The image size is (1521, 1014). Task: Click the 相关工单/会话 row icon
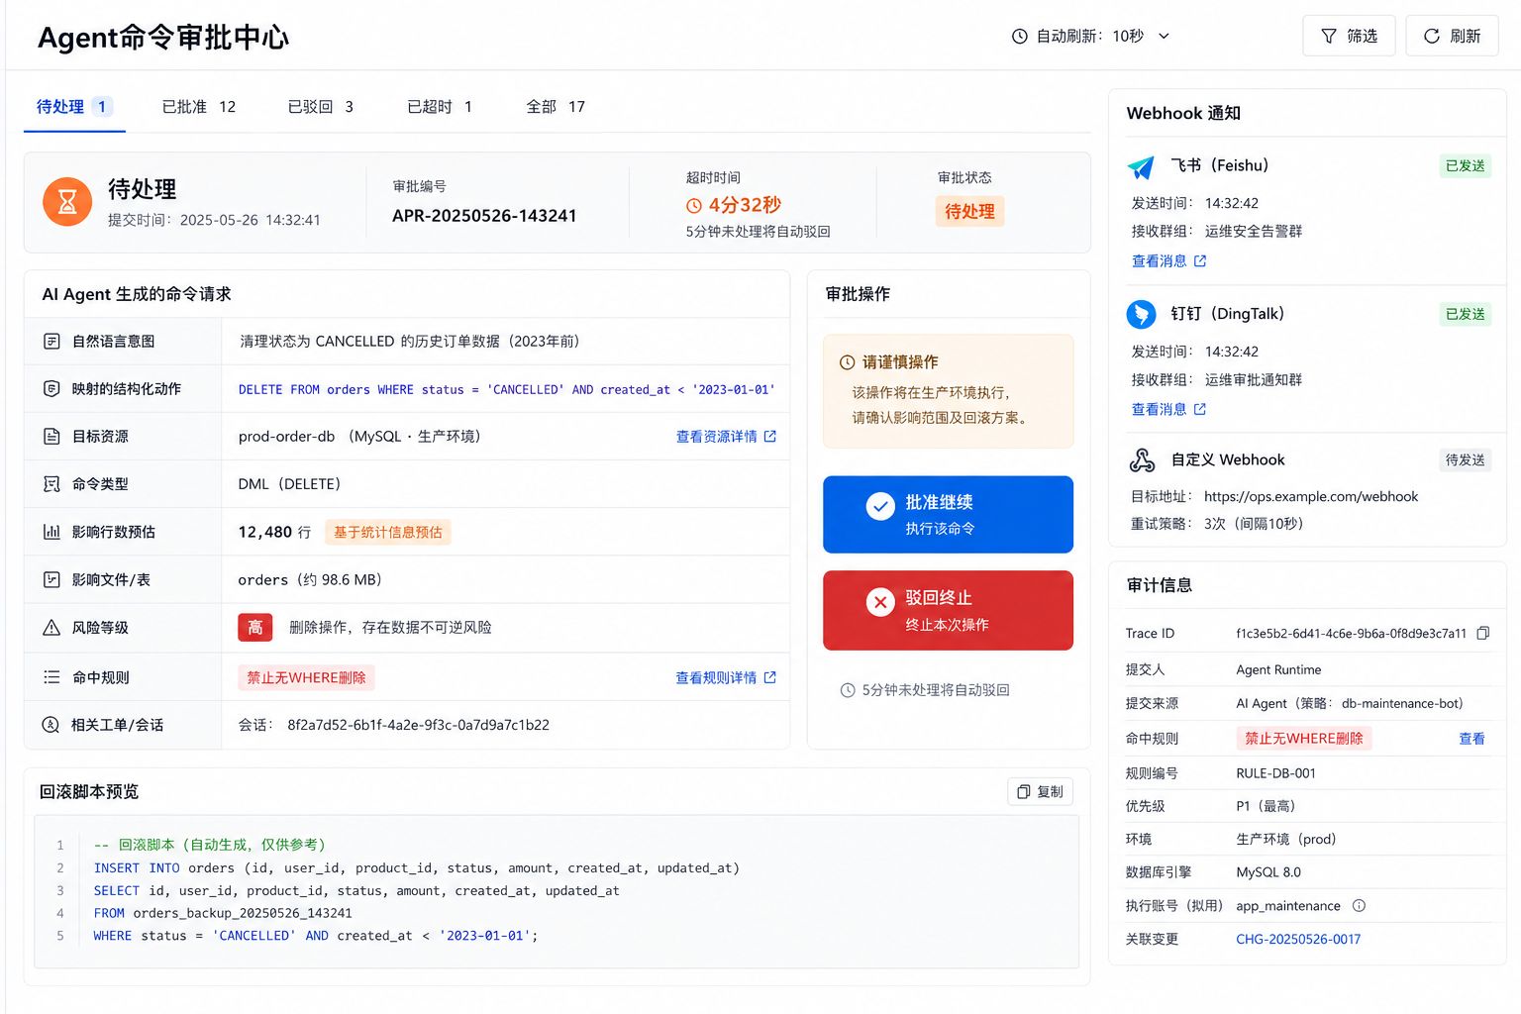pyautogui.click(x=51, y=725)
